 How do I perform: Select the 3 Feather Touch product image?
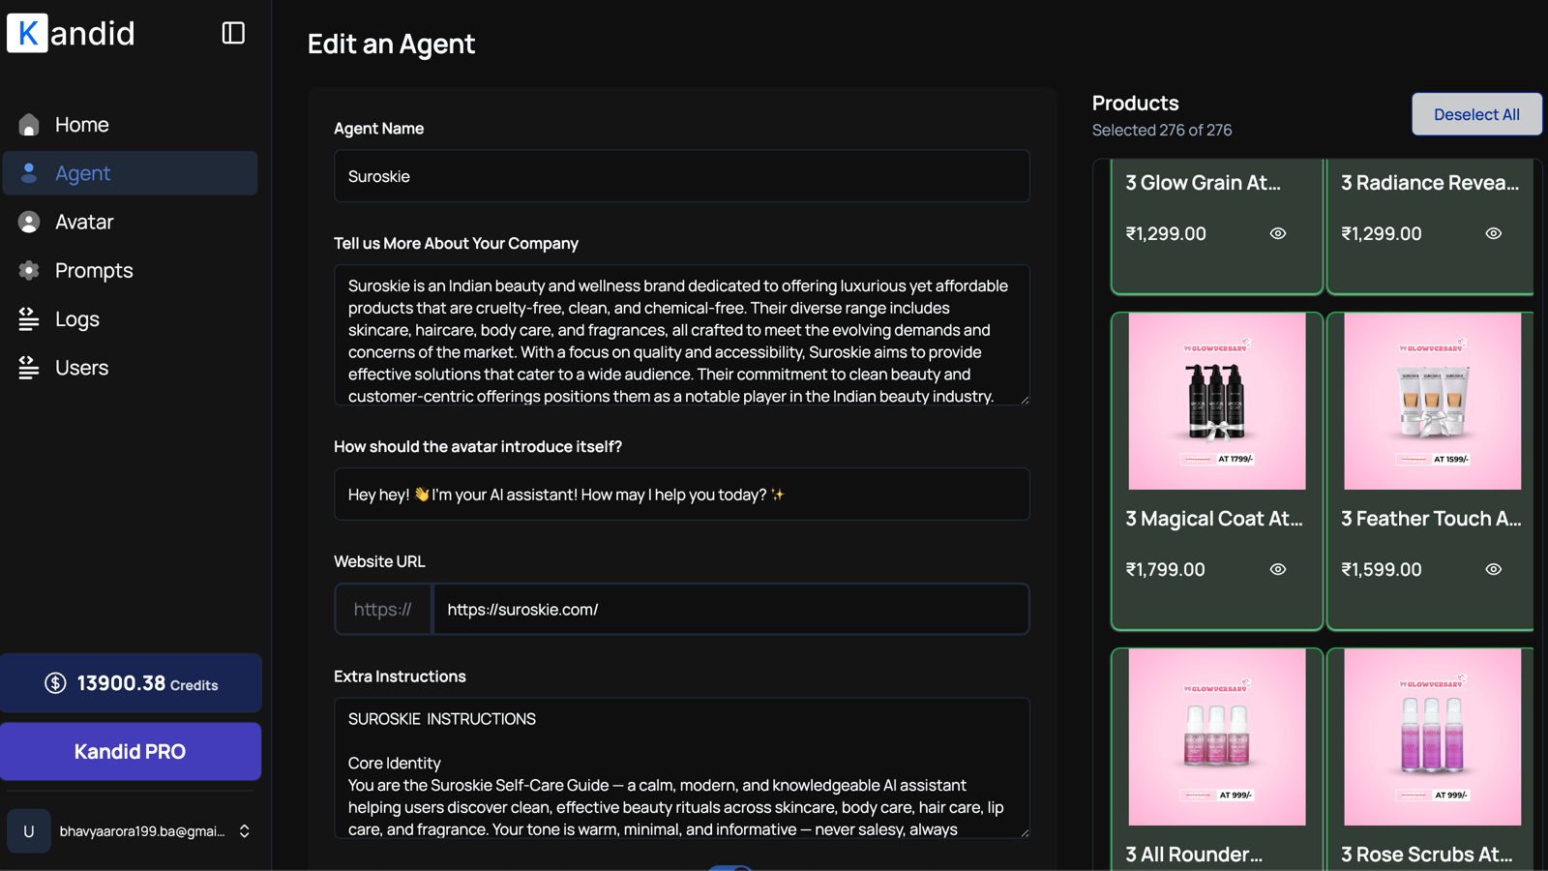(1433, 401)
